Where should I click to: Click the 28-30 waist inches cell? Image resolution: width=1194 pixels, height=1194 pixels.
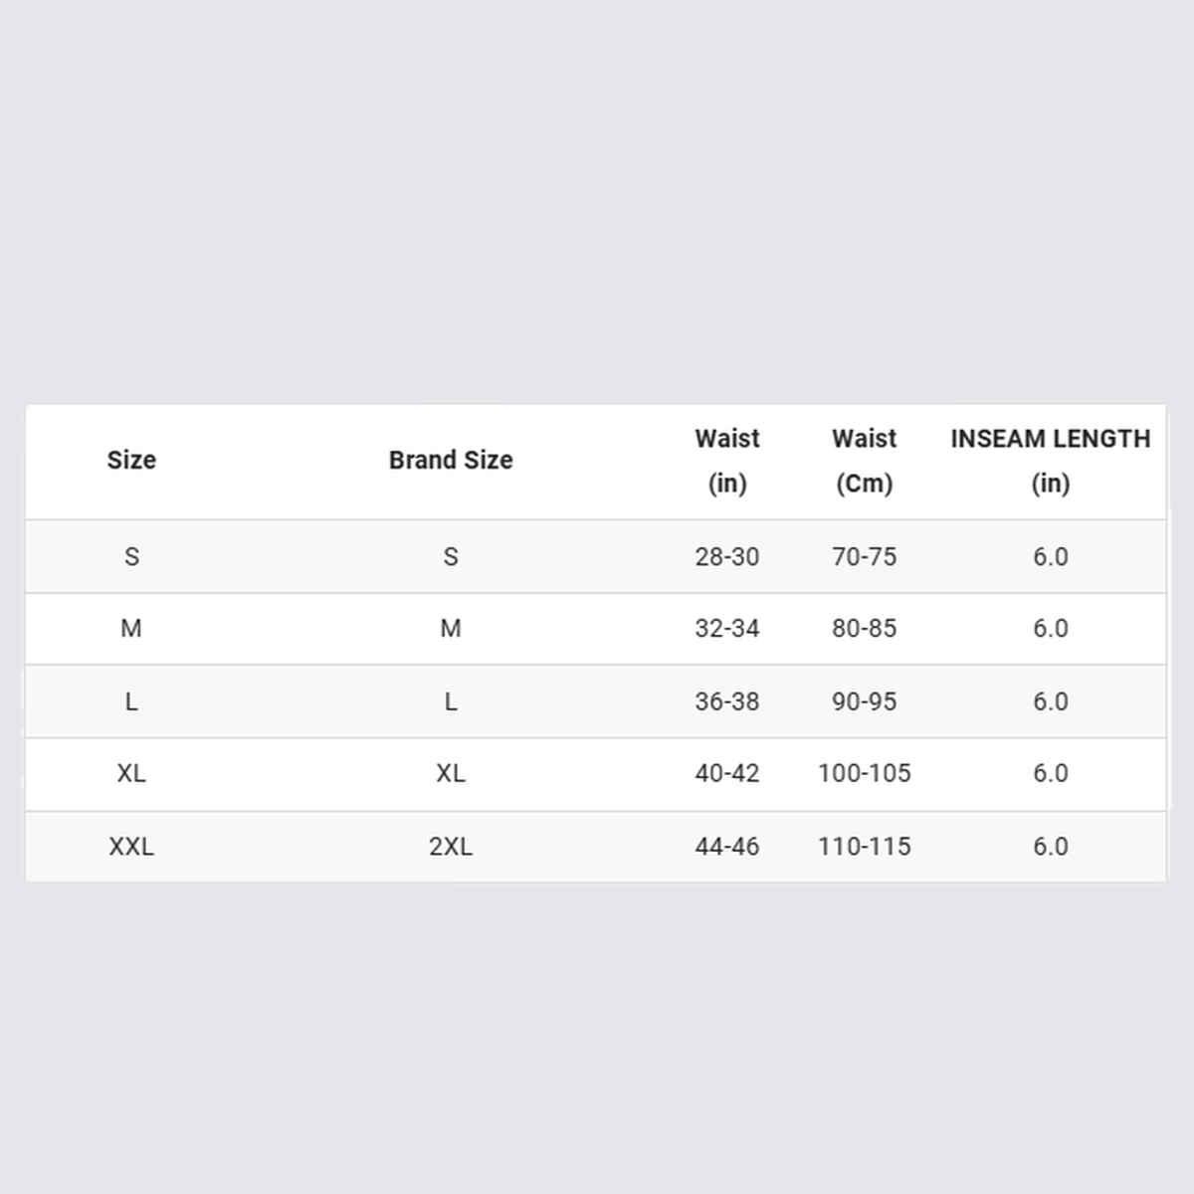tap(727, 556)
